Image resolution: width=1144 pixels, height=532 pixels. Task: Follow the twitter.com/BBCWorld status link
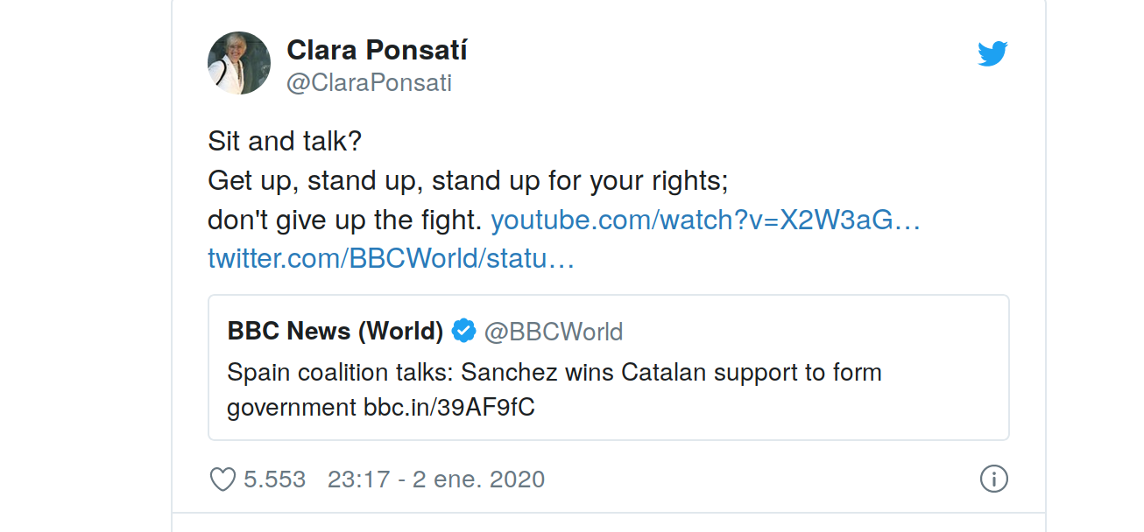[391, 258]
